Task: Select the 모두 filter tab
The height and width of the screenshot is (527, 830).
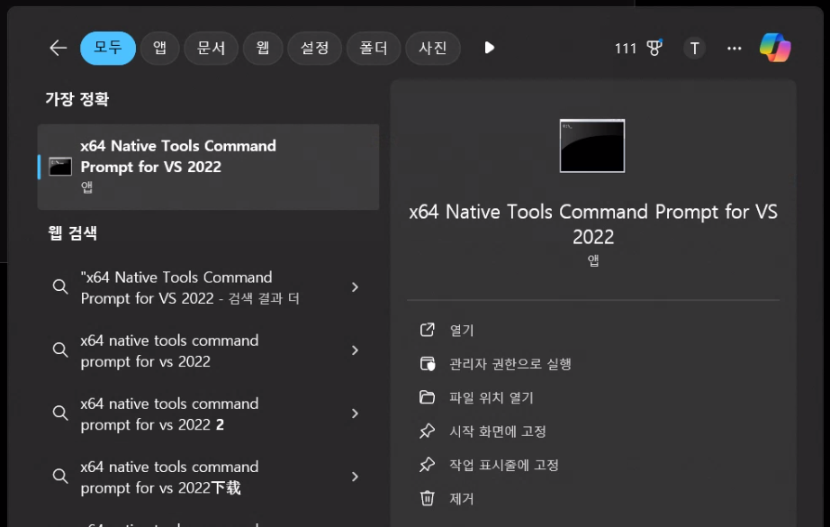Action: pos(108,49)
